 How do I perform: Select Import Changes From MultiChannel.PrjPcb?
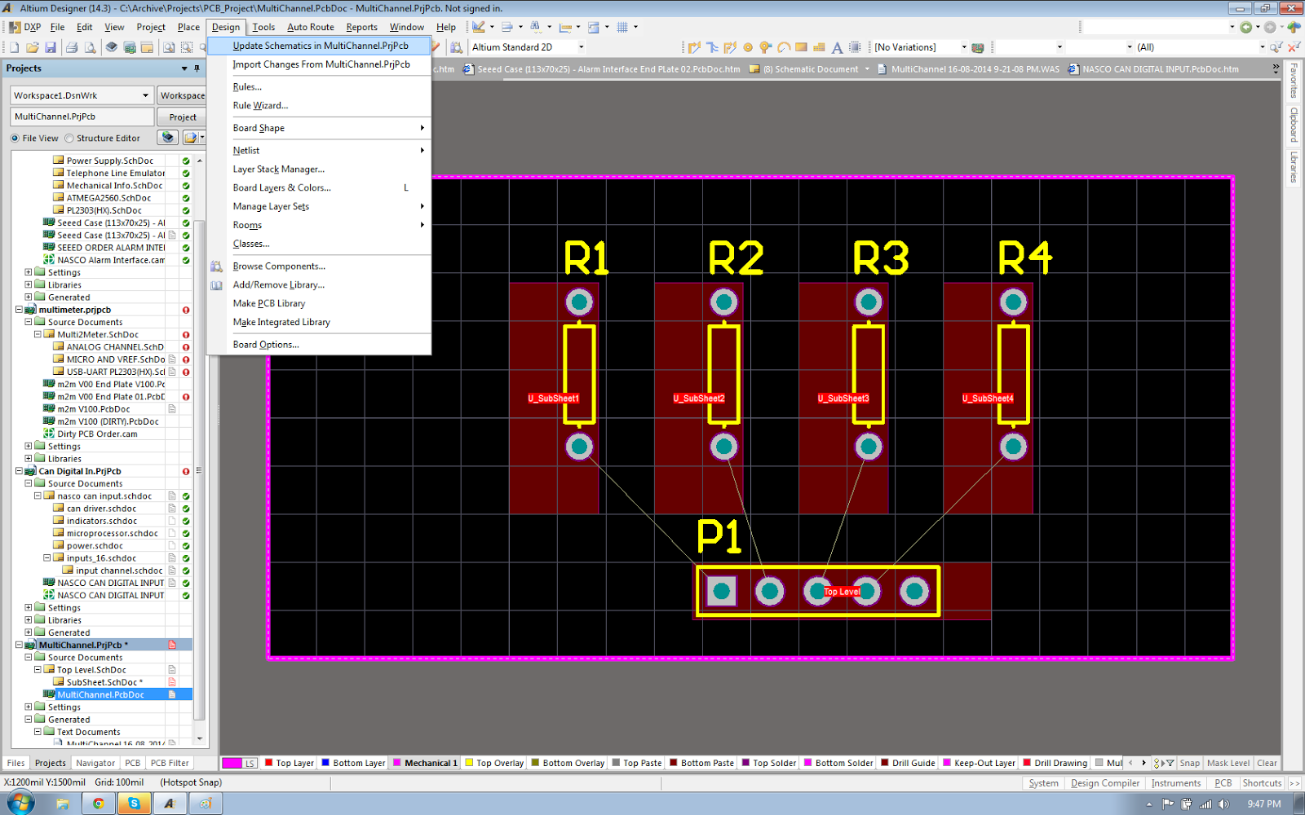(320, 64)
